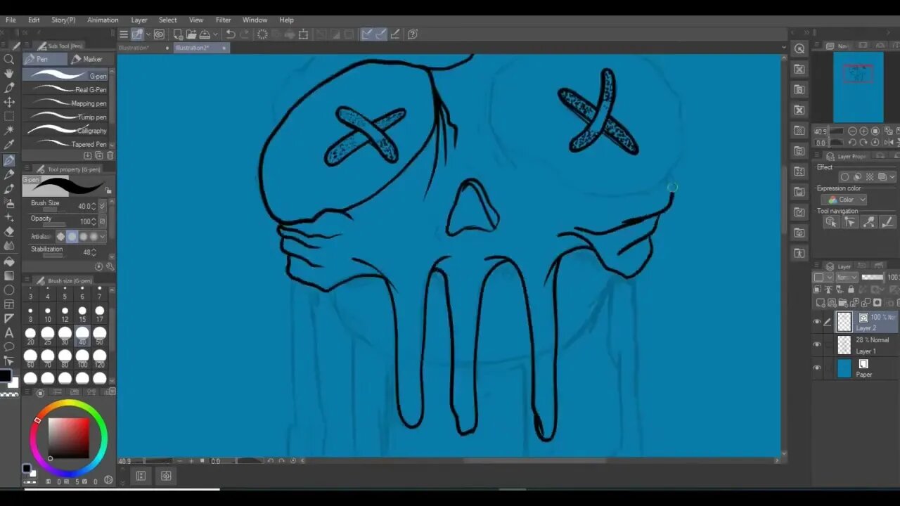The width and height of the screenshot is (900, 506).
Task: Open Quick Access panel icon at top
Action: point(799,48)
